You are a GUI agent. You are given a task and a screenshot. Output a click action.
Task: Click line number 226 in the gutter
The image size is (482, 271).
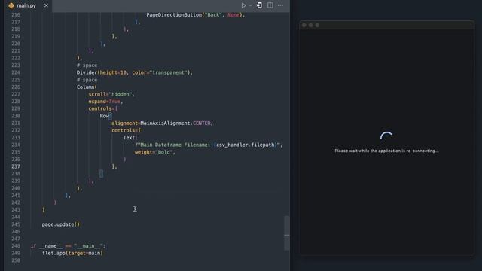[x=16, y=87]
